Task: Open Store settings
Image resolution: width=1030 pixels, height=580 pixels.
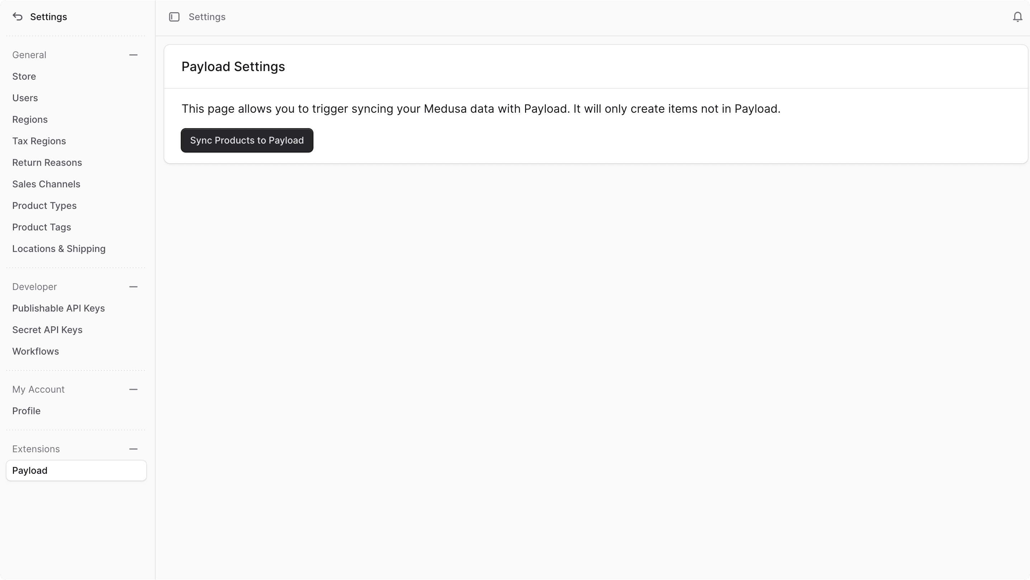Action: pyautogui.click(x=24, y=76)
